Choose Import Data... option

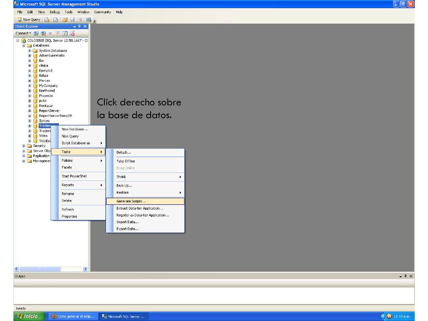tap(145, 222)
